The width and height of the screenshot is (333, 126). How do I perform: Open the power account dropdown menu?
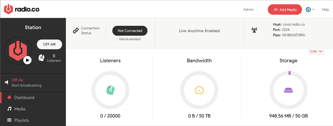(x=310, y=10)
